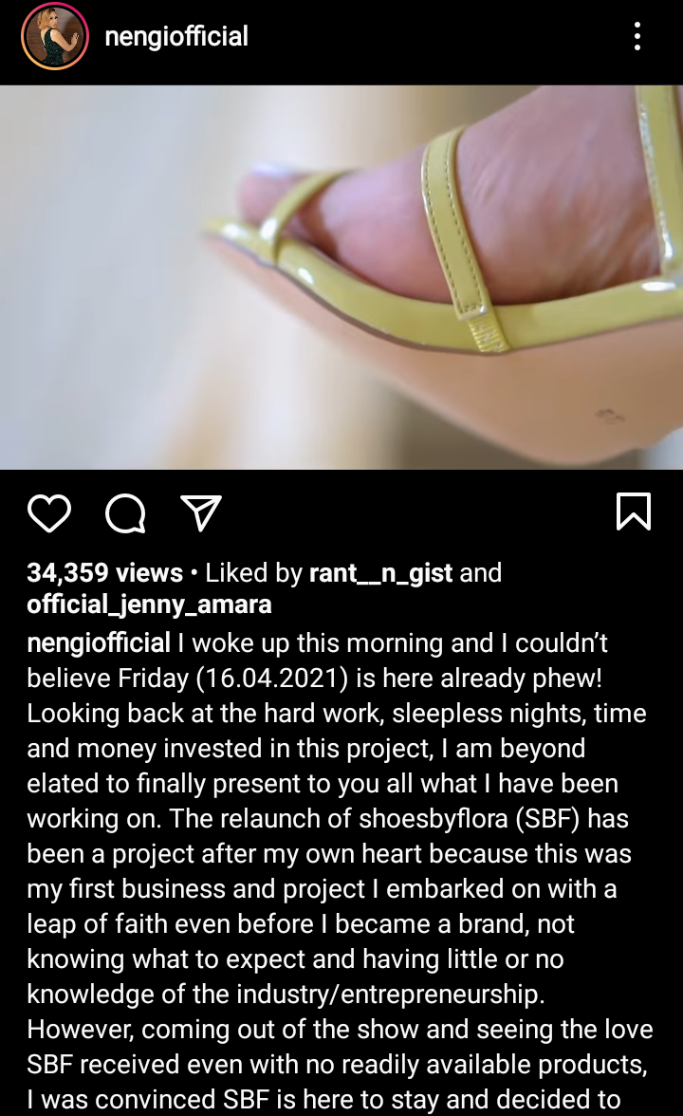
Task: Open rant__n_gist's profile
Action: [380, 573]
